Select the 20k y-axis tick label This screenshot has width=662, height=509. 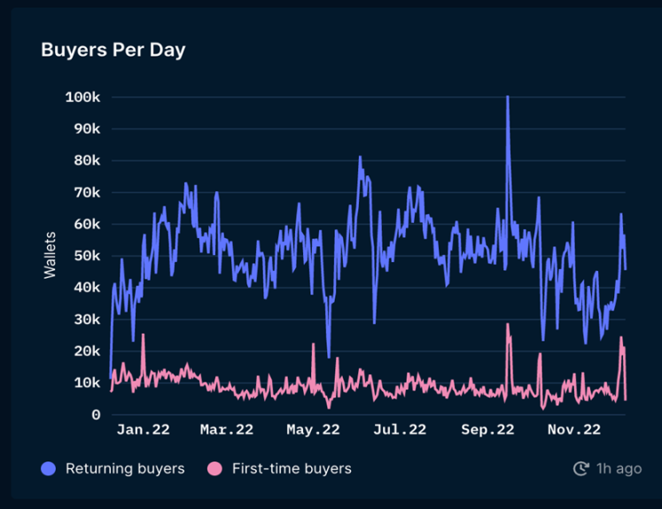tap(86, 351)
